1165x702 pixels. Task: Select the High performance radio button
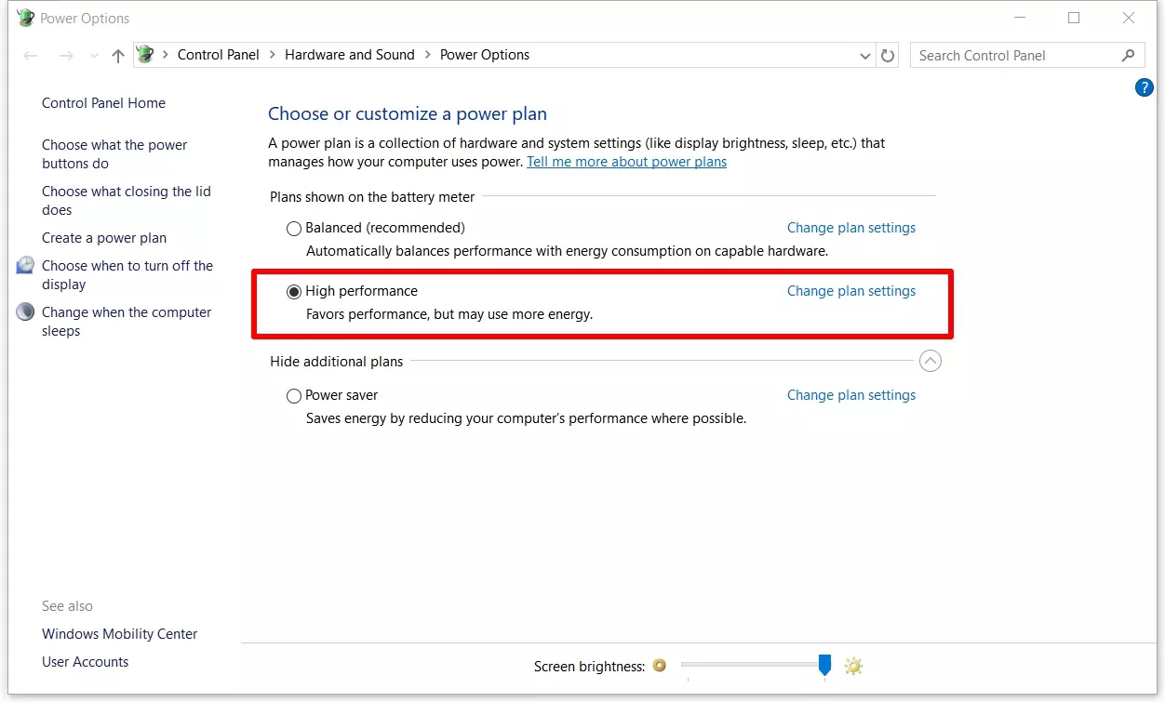[x=294, y=291]
